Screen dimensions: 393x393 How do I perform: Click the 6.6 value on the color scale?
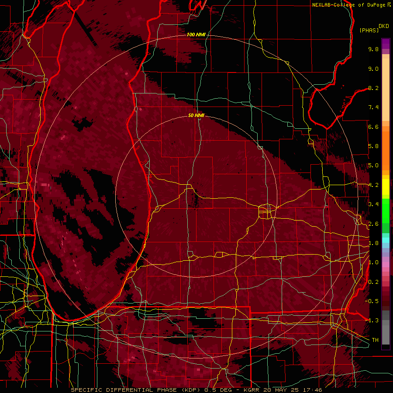click(373, 127)
